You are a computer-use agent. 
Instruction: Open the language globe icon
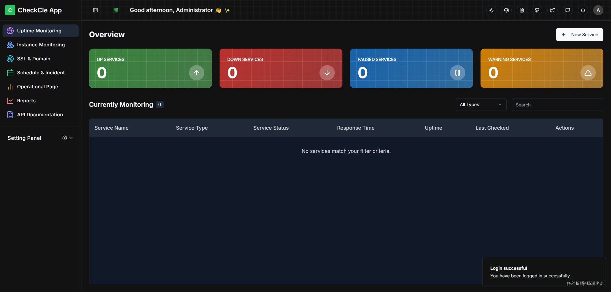[x=507, y=10]
